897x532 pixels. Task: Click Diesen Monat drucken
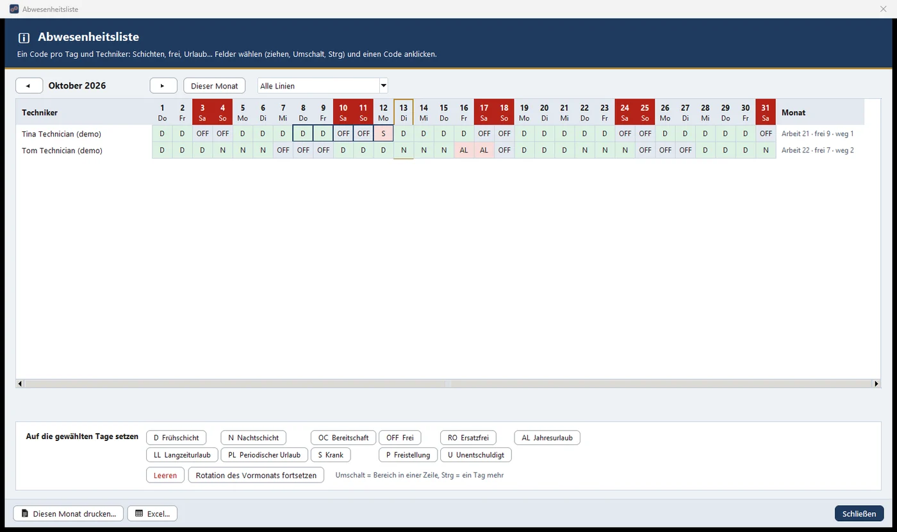pos(69,513)
